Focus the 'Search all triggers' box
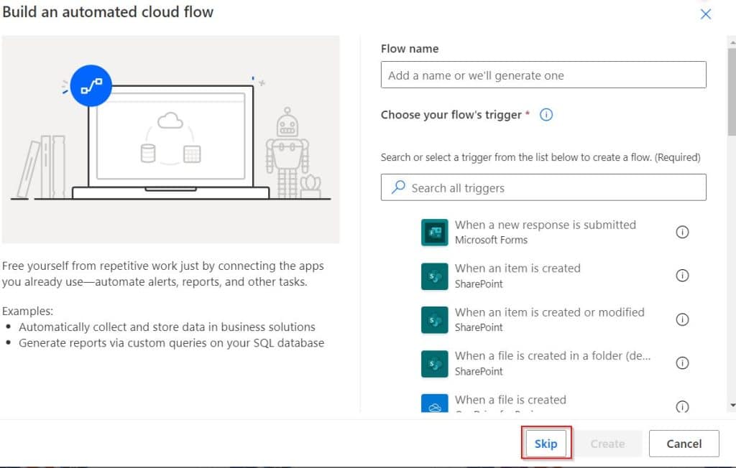The image size is (736, 468). 543,187
